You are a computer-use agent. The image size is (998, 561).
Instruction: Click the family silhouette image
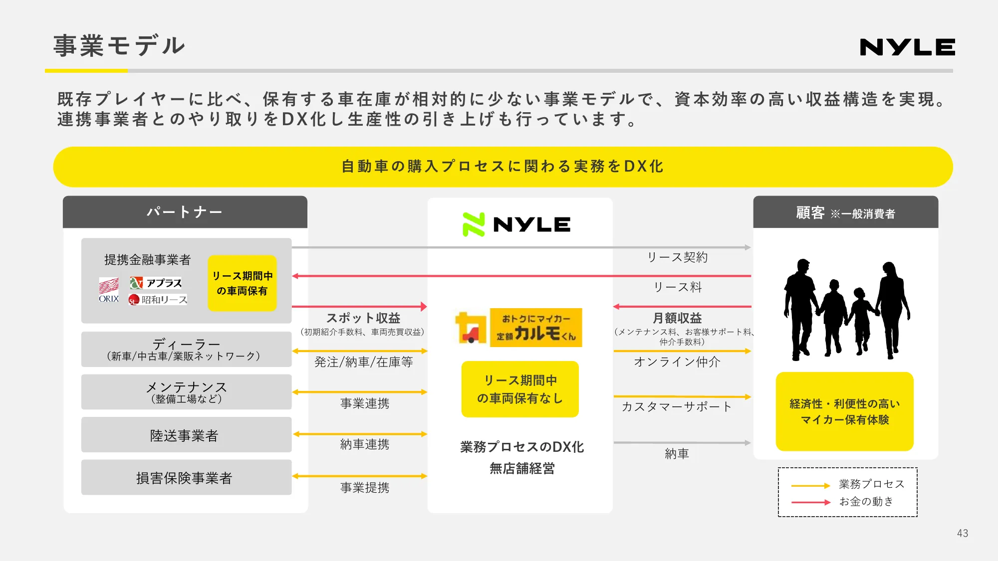(846, 309)
